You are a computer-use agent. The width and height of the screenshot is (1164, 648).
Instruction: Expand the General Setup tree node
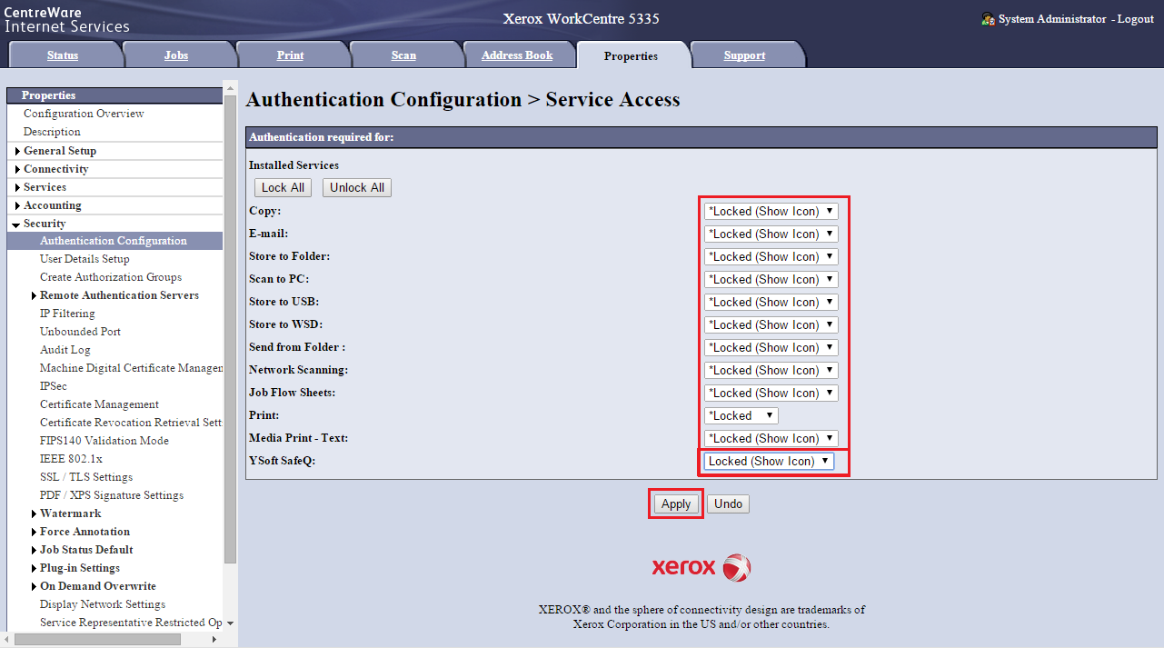coord(17,151)
